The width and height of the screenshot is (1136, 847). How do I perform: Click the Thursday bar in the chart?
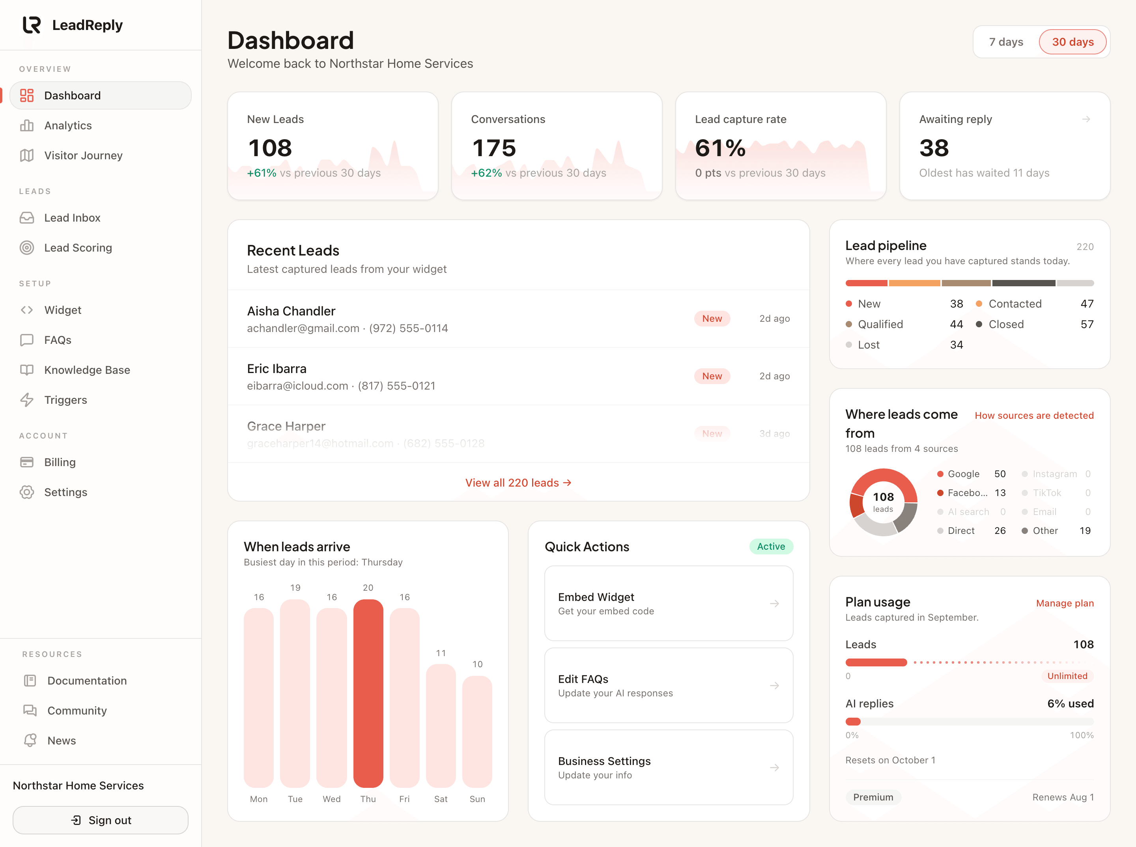point(368,693)
